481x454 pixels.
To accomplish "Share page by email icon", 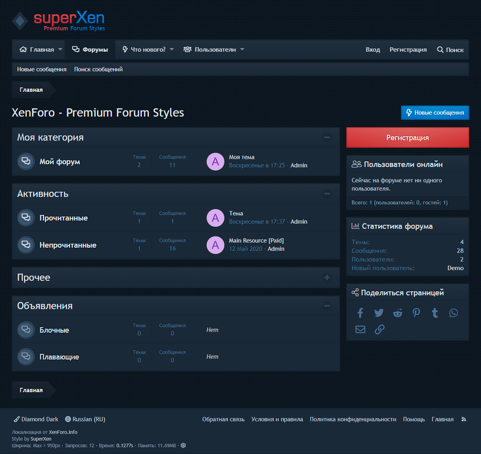I will click(x=360, y=329).
